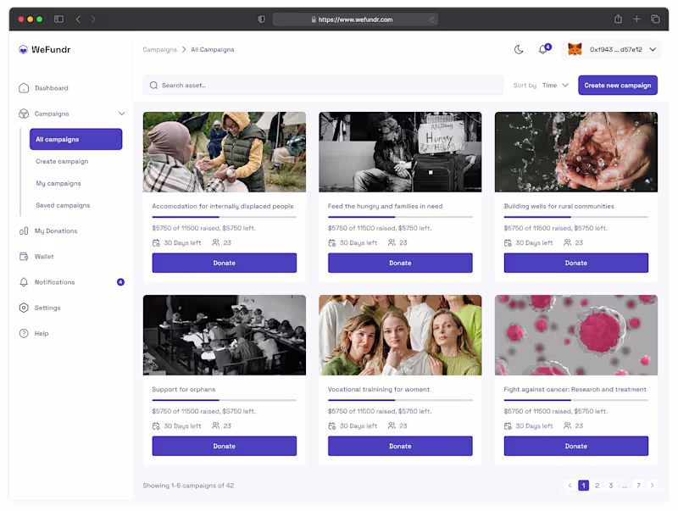Click the Notifications bell icon in sidebar

pyautogui.click(x=24, y=282)
